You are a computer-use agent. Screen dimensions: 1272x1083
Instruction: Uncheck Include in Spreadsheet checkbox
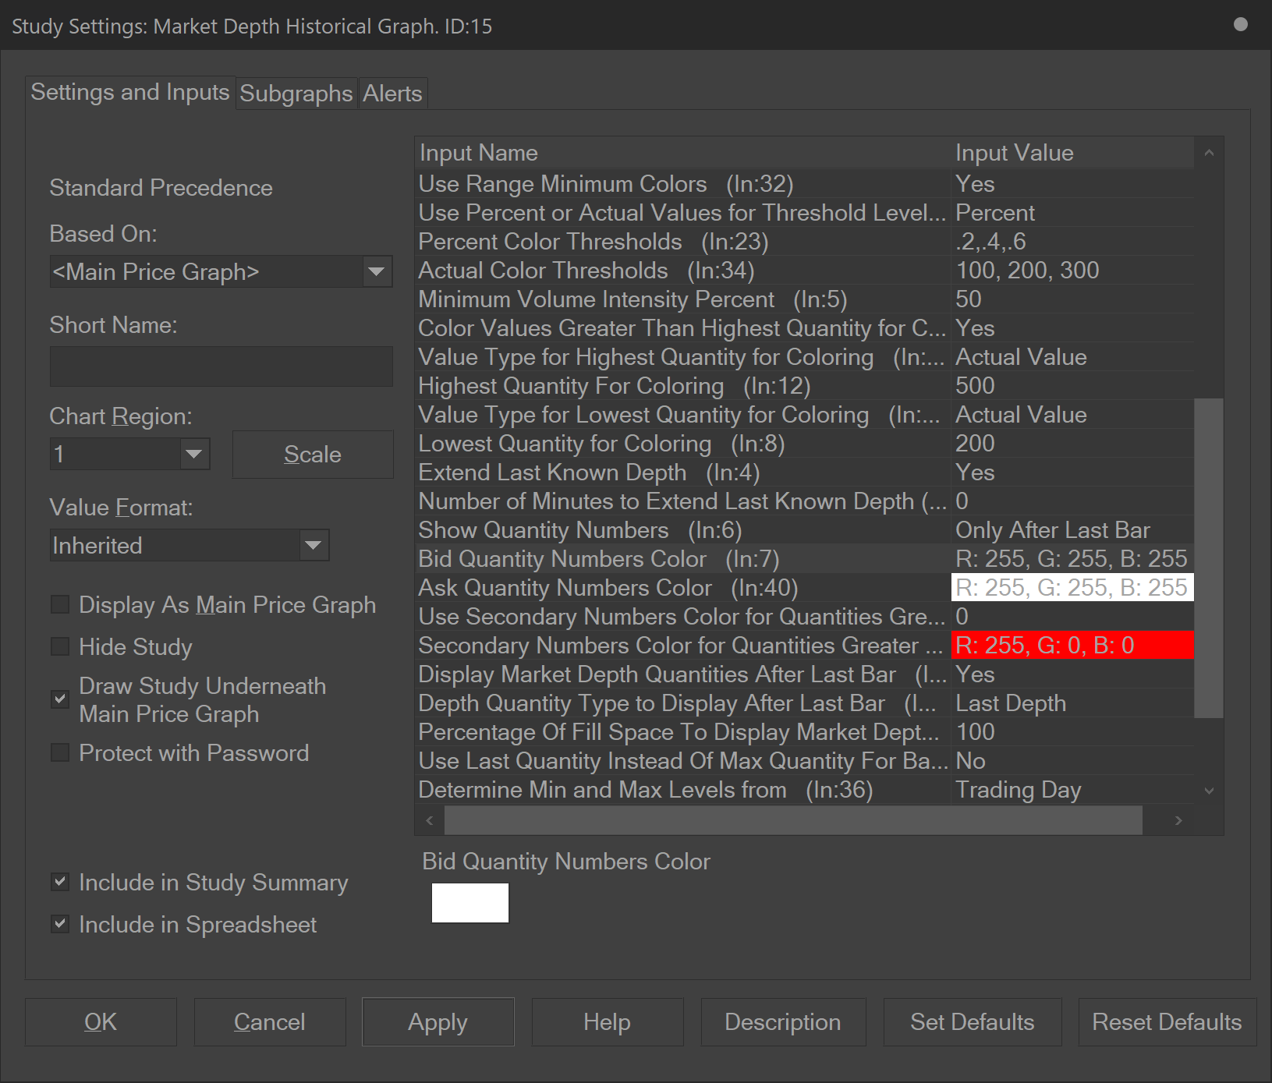click(60, 925)
